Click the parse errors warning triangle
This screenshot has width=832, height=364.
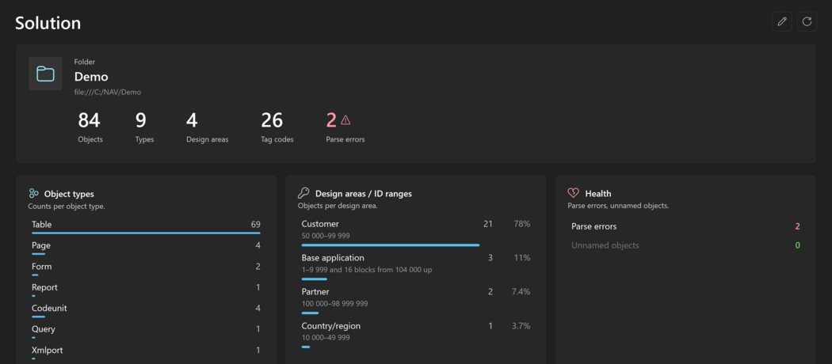[345, 120]
